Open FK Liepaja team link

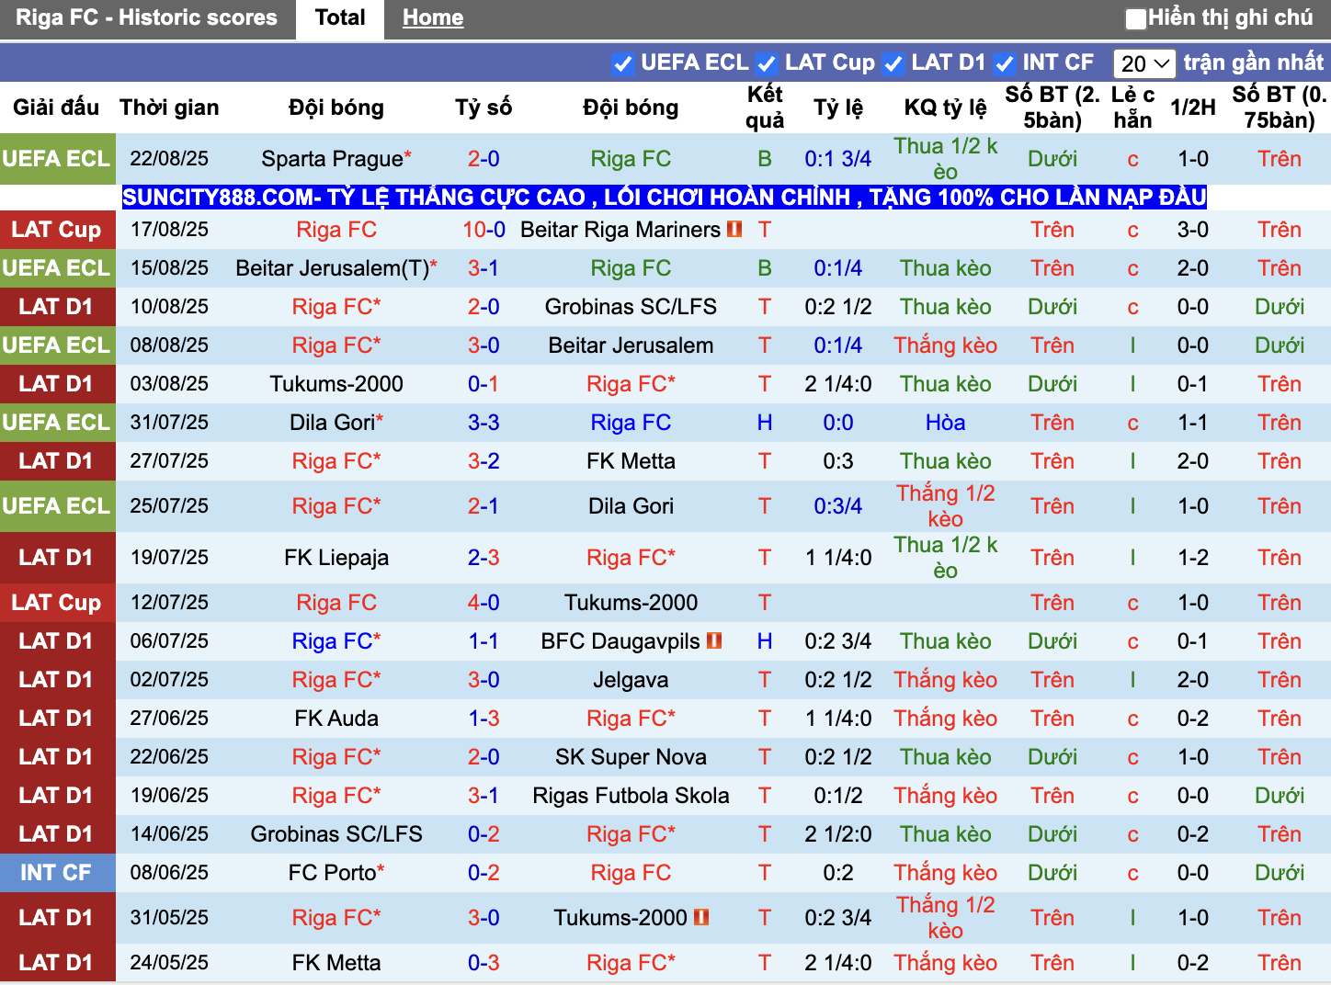click(x=336, y=558)
